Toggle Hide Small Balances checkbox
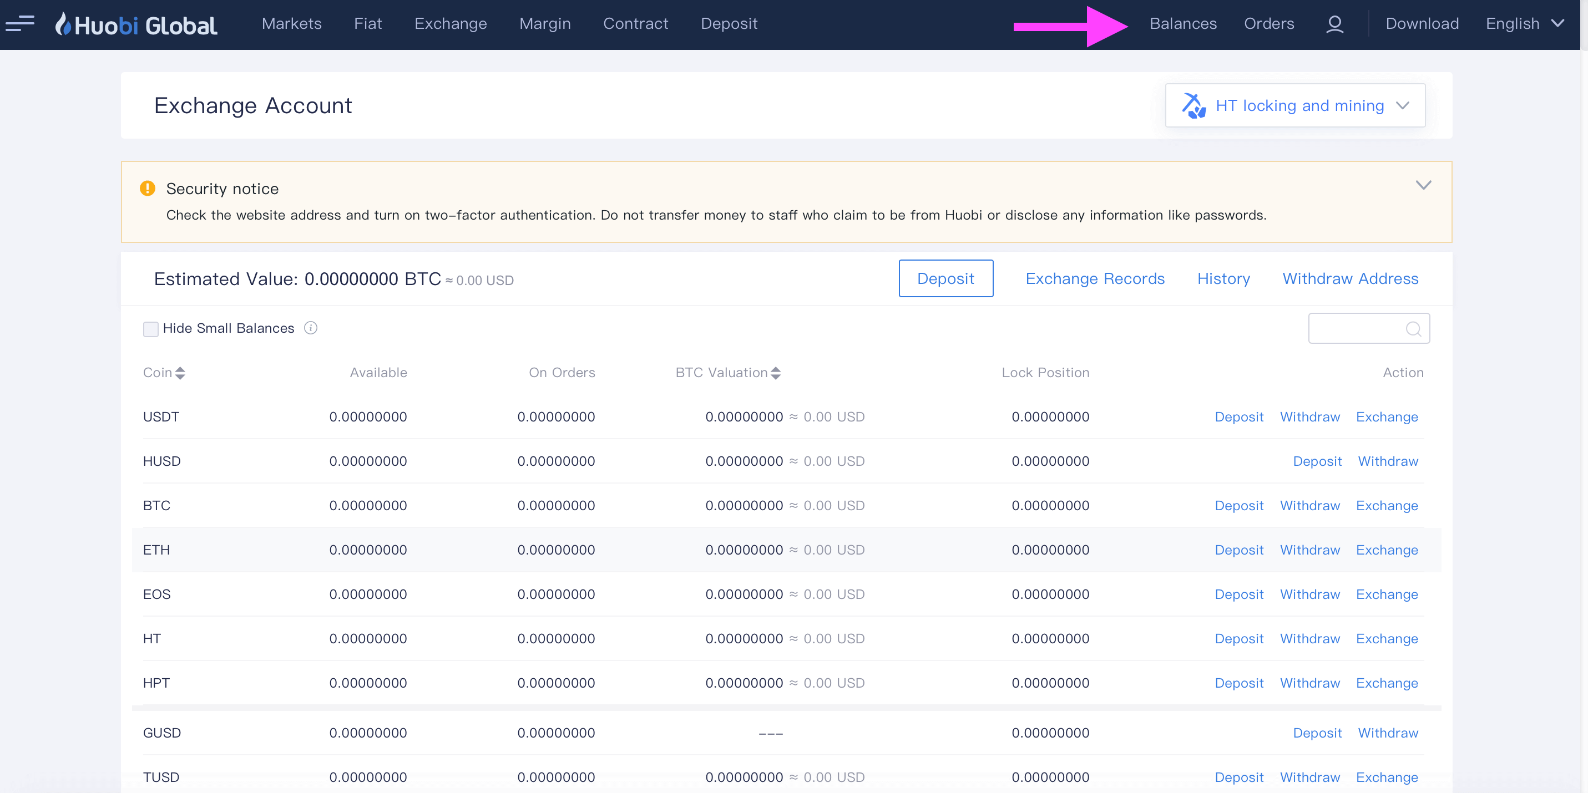The height and width of the screenshot is (793, 1588). [150, 328]
